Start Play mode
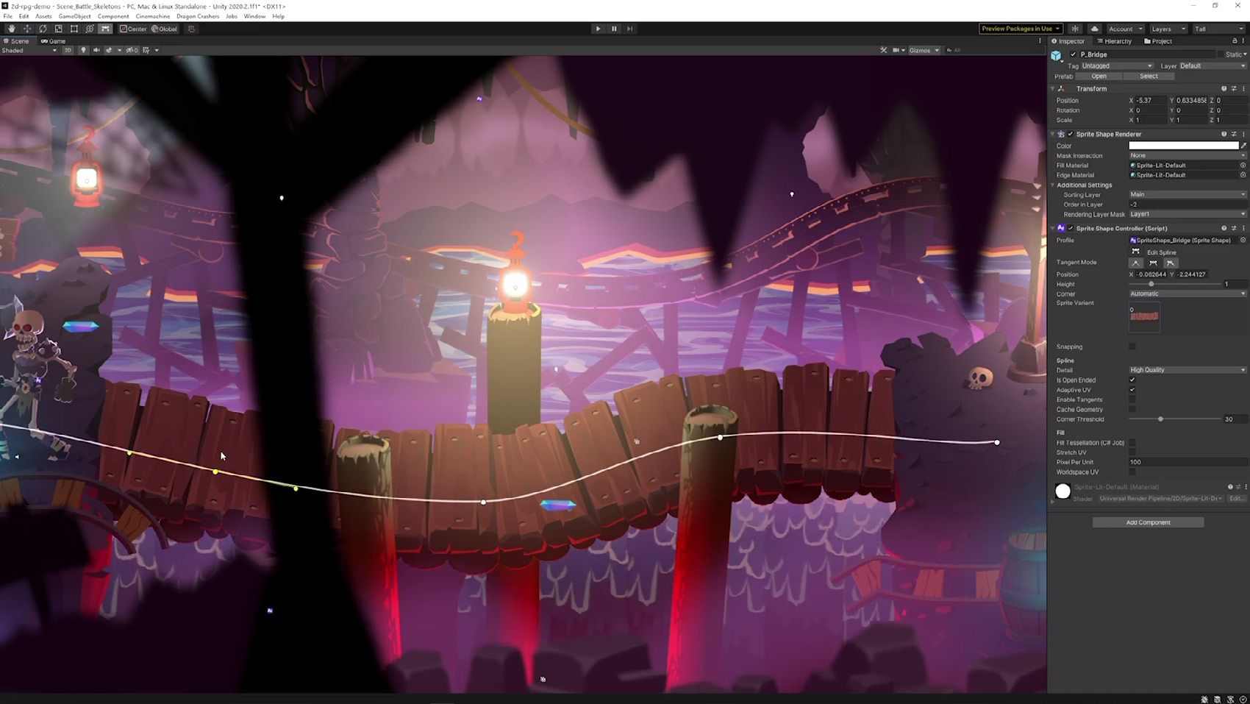The image size is (1250, 704). click(x=598, y=29)
